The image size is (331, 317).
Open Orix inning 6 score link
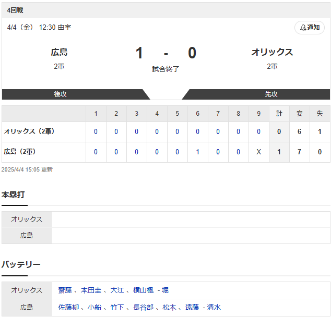[197, 132]
